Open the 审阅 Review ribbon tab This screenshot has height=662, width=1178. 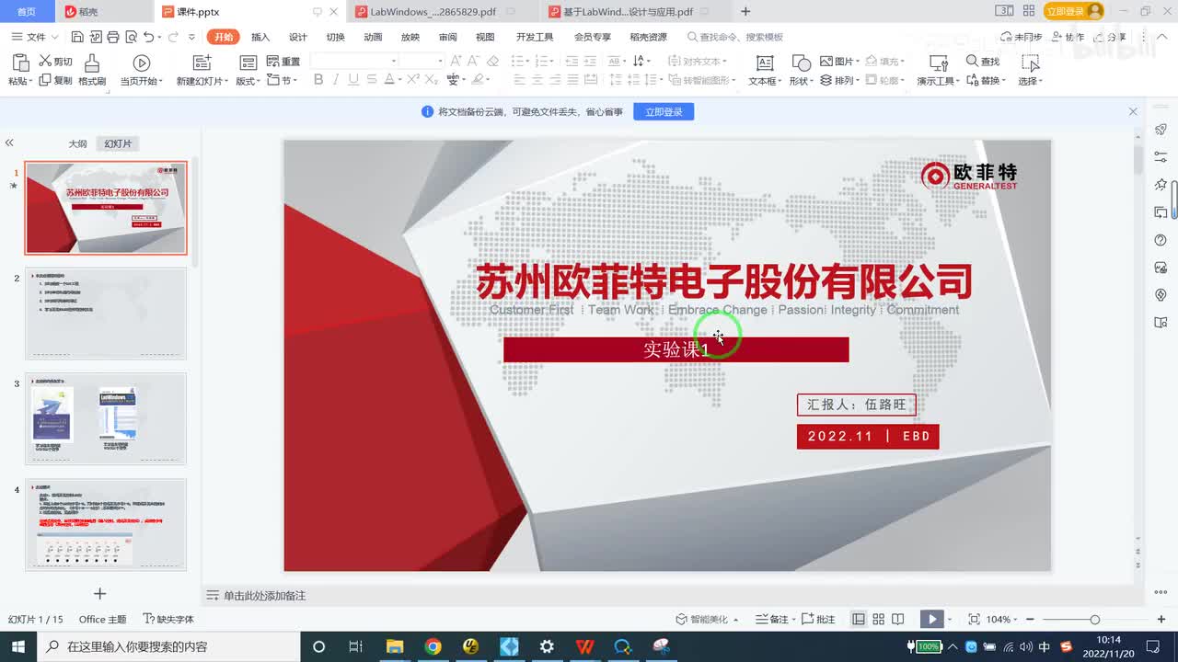447,37
